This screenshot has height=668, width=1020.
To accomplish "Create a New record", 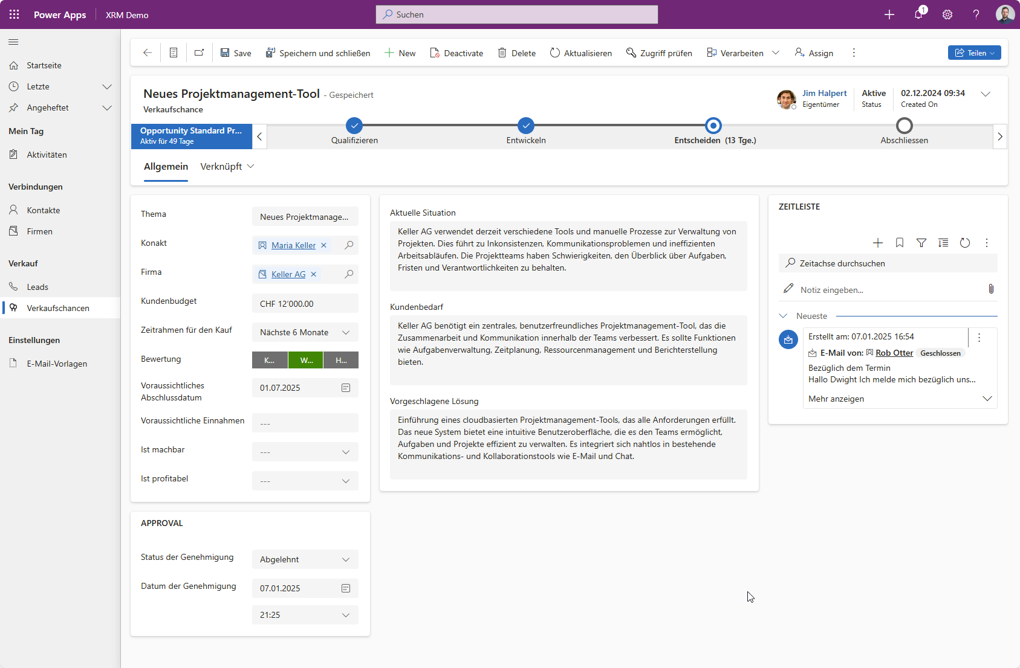I will pos(400,53).
